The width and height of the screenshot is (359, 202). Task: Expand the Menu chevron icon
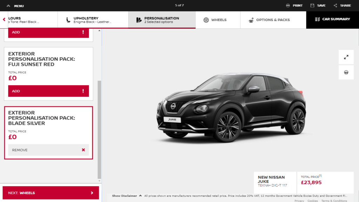click(x=8, y=6)
